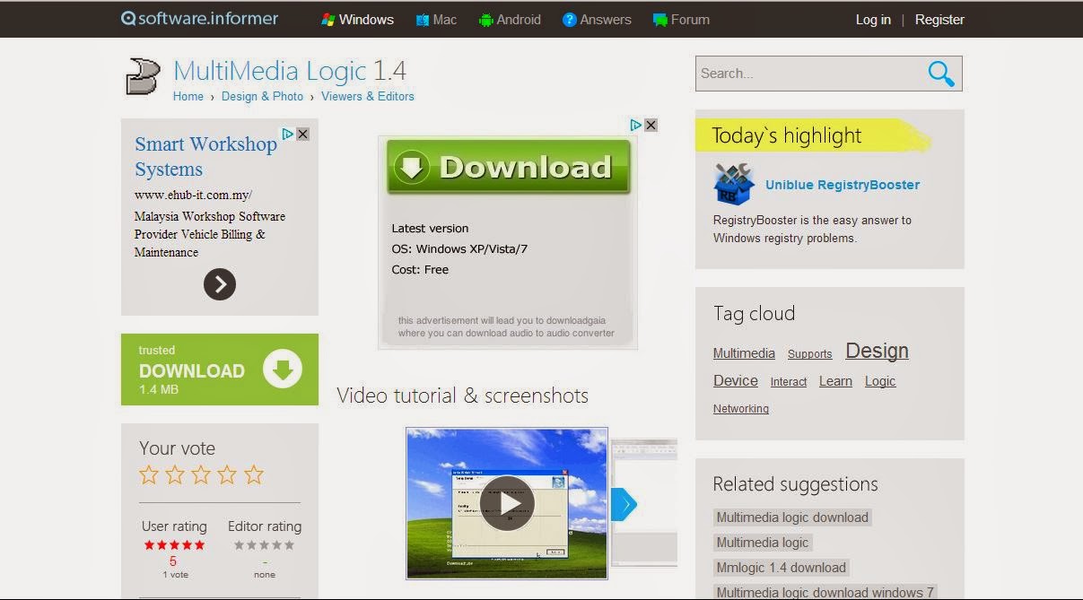The width and height of the screenshot is (1083, 600).
Task: Go to the Home breadcrumb
Action: (x=188, y=96)
